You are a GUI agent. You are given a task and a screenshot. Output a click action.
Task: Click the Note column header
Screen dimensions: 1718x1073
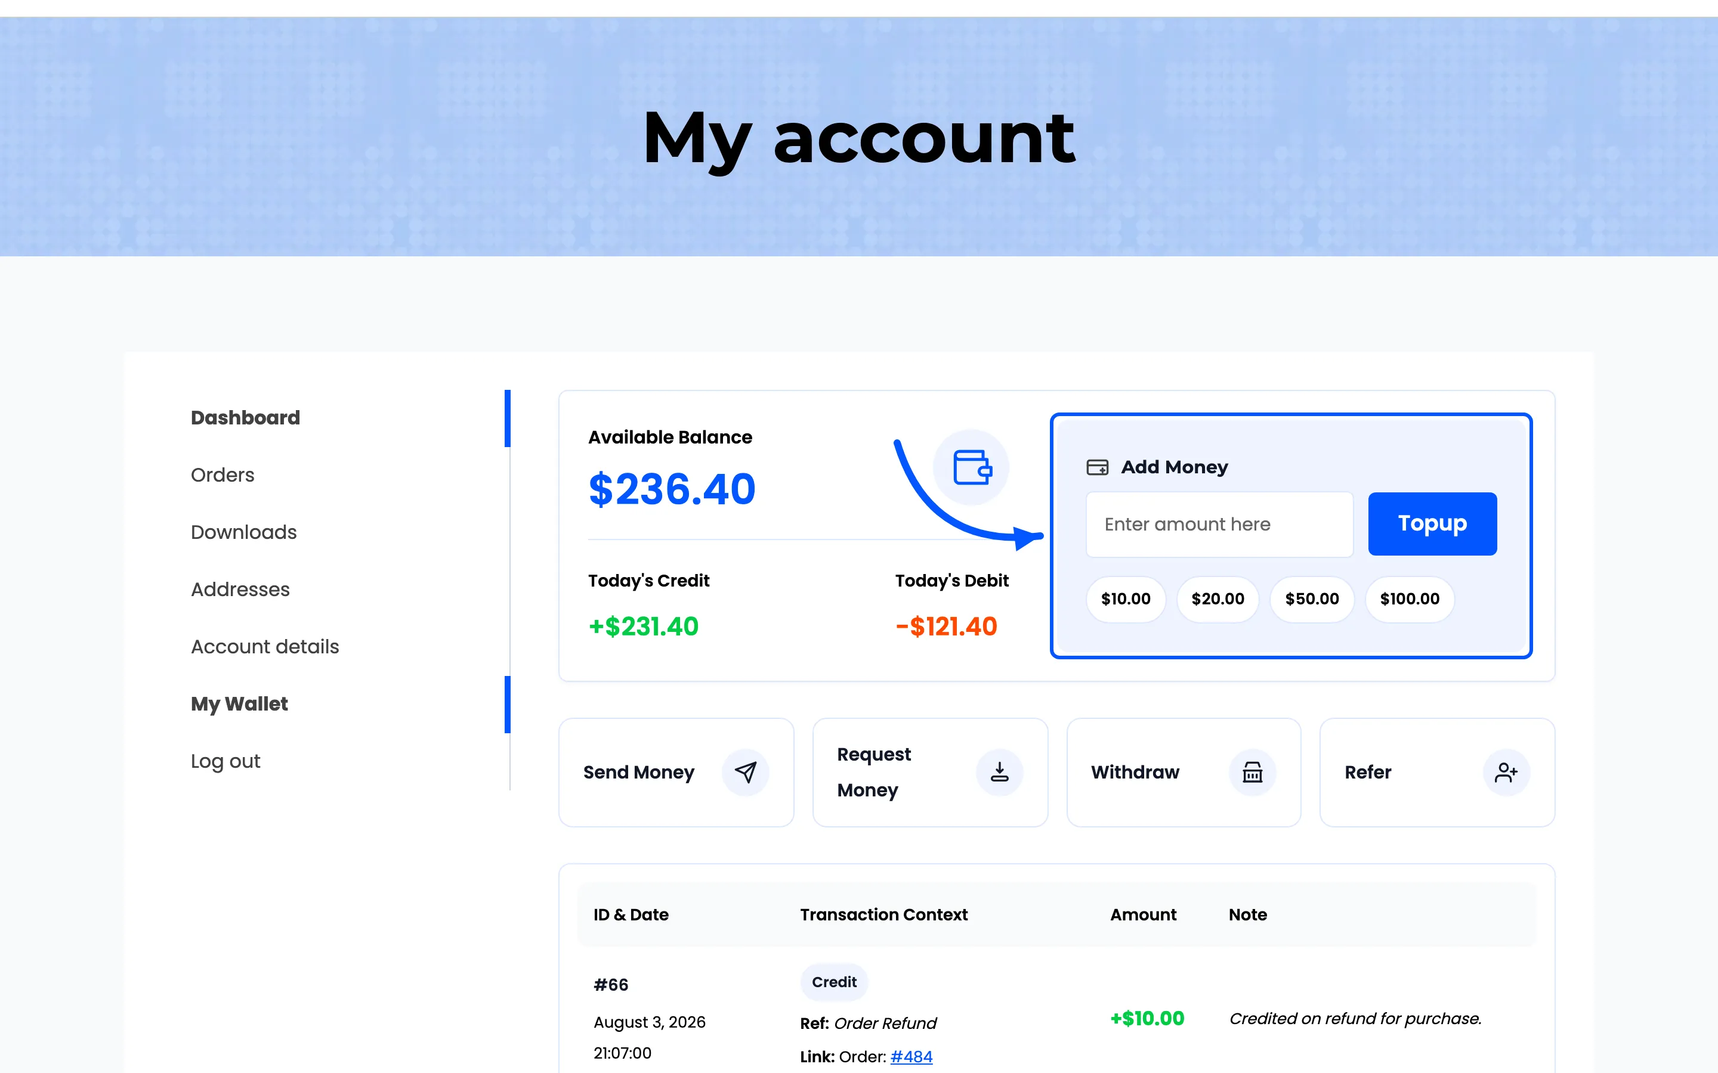point(1247,915)
